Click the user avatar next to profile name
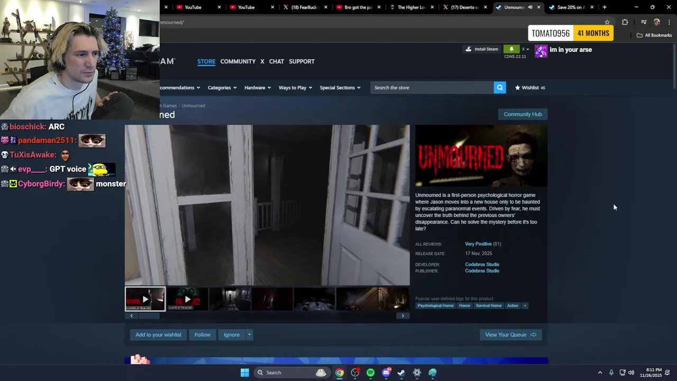The height and width of the screenshot is (381, 677). pyautogui.click(x=541, y=51)
